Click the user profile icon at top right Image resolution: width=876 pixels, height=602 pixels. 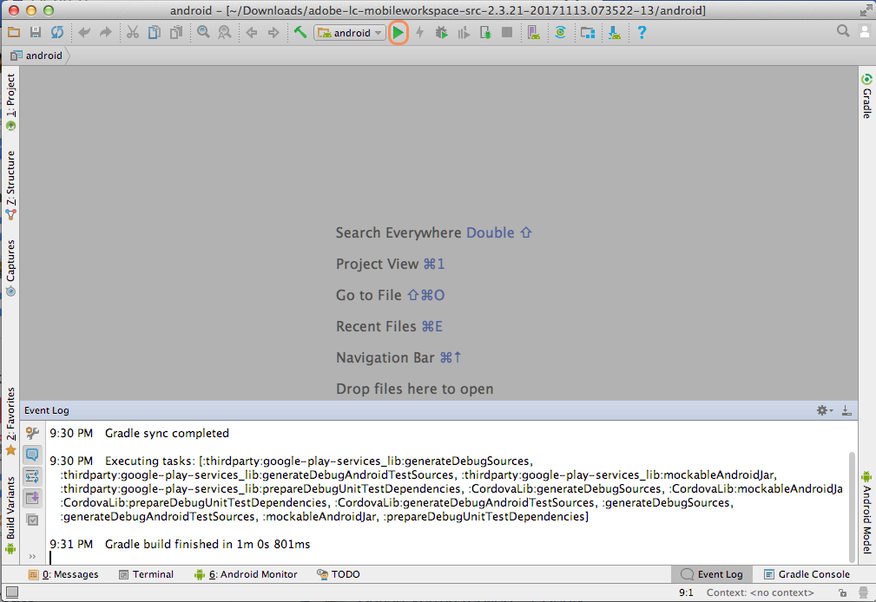864,31
